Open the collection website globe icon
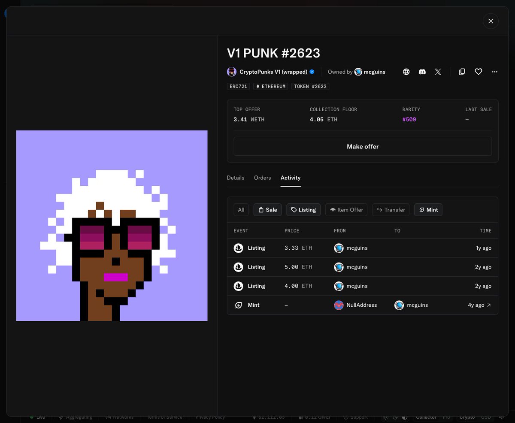Viewport: 515px width, 423px height. [406, 72]
